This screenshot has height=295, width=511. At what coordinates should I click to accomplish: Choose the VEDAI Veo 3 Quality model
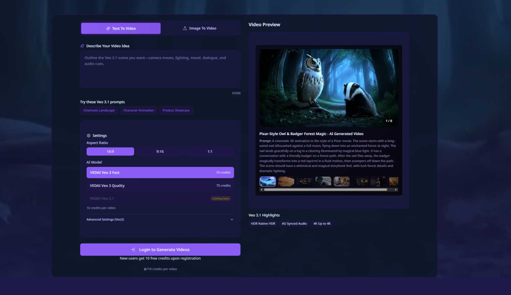160,186
